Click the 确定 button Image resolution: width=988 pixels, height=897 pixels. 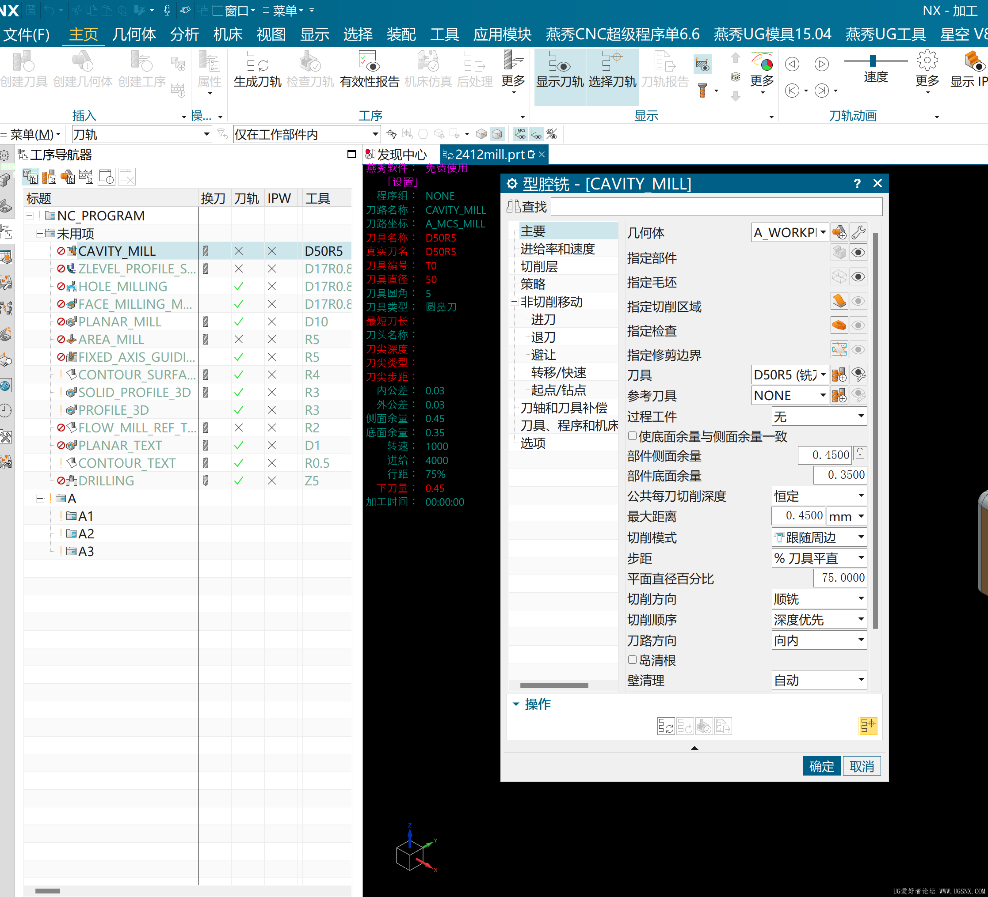click(x=821, y=766)
